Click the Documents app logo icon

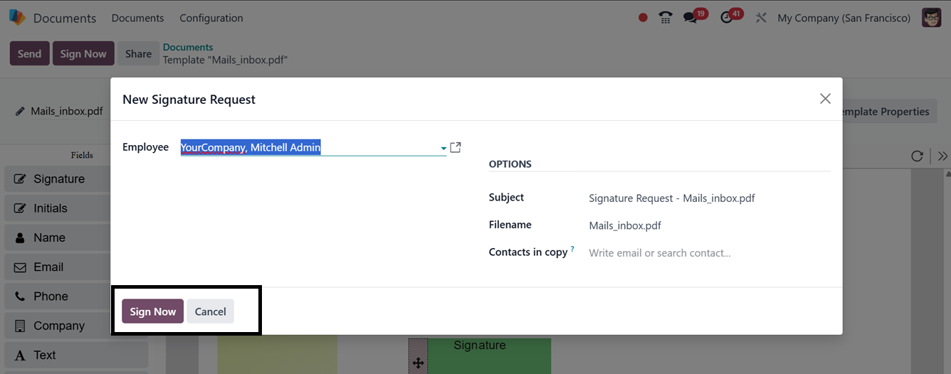pyautogui.click(x=17, y=18)
